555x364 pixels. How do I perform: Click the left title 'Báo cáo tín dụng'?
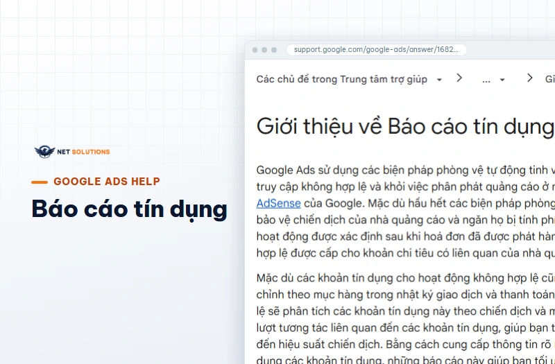129,209
